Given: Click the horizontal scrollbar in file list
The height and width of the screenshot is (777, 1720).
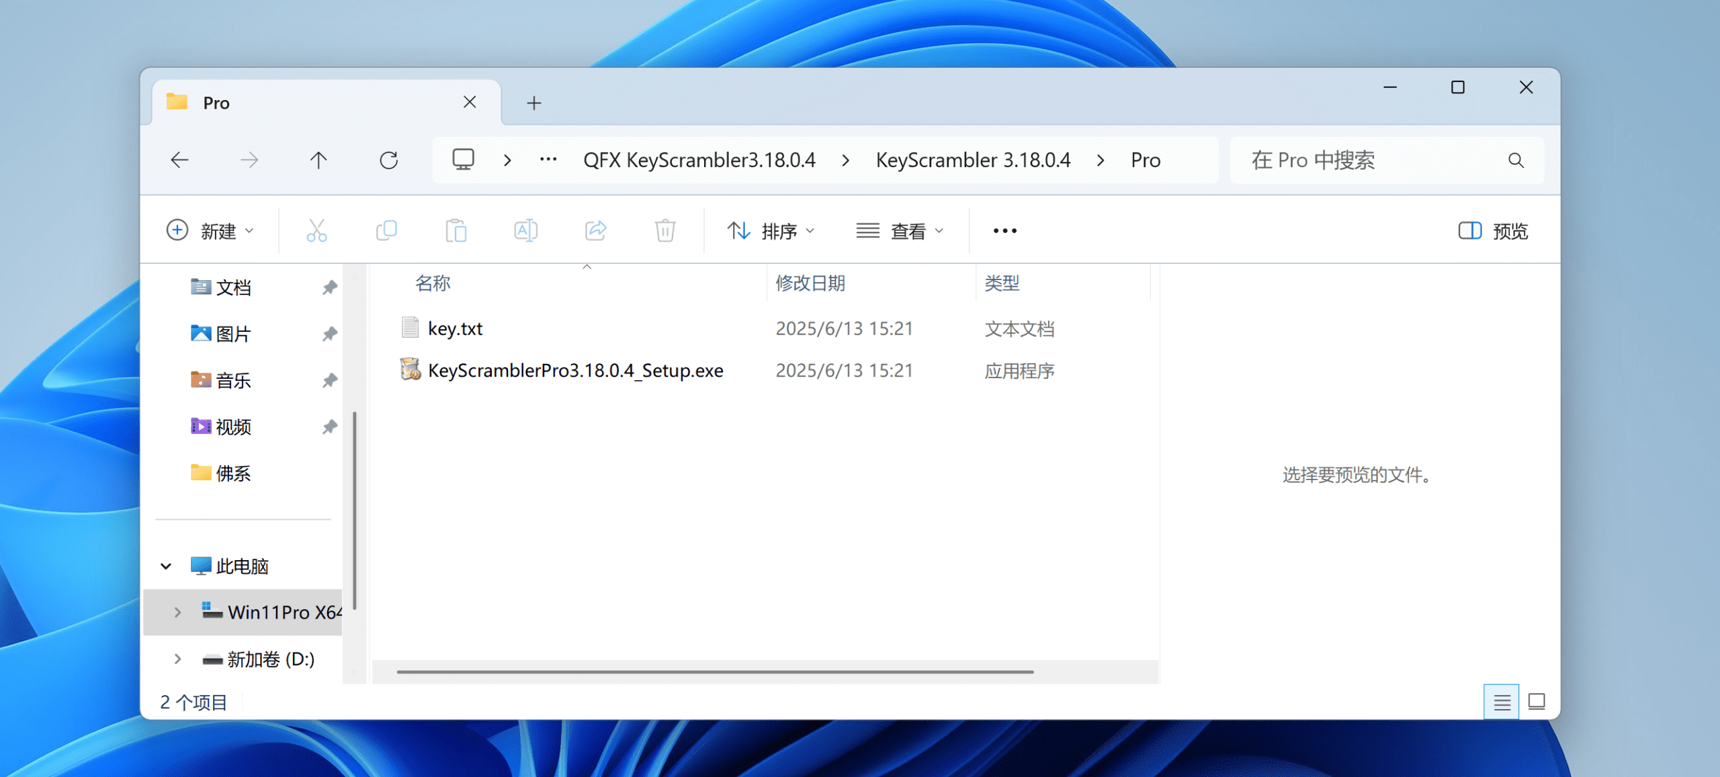Looking at the screenshot, I should point(714,671).
